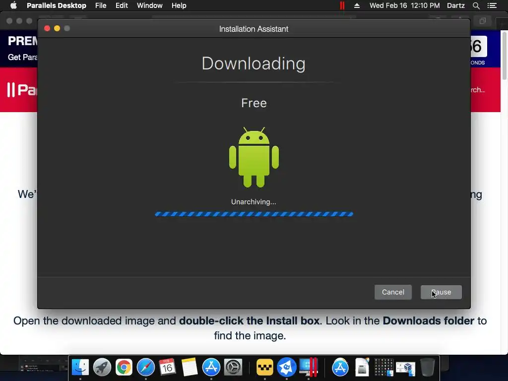Open the Window menu
The width and height of the screenshot is (508, 381).
pos(149,5)
